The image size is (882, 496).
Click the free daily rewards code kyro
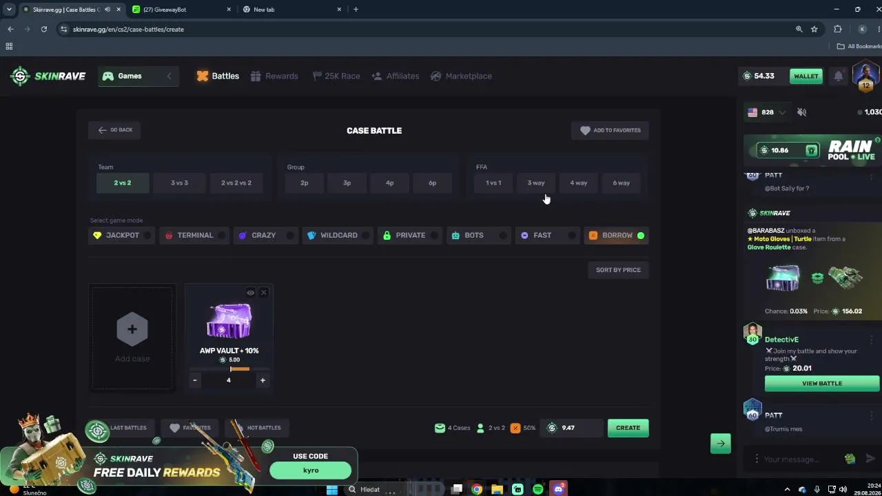311,471
